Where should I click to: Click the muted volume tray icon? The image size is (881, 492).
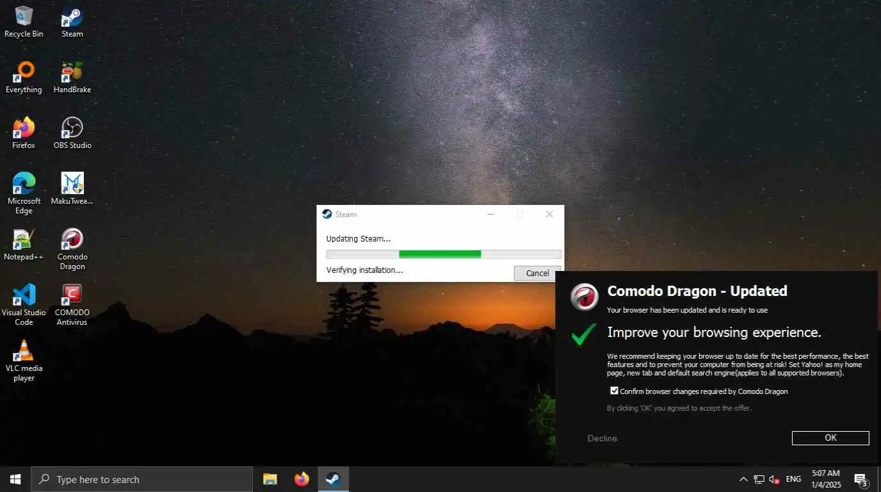coord(774,479)
